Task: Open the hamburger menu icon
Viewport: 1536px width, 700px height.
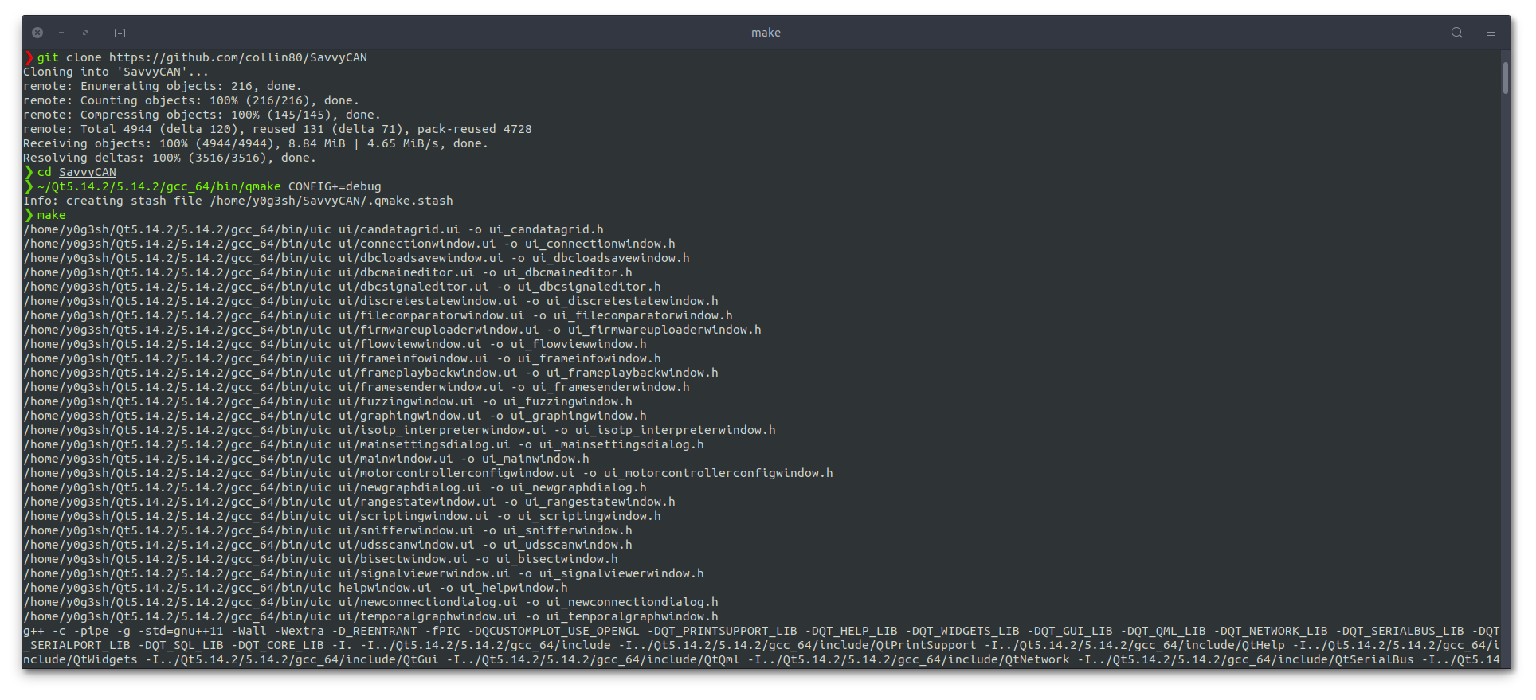Action: tap(1490, 33)
